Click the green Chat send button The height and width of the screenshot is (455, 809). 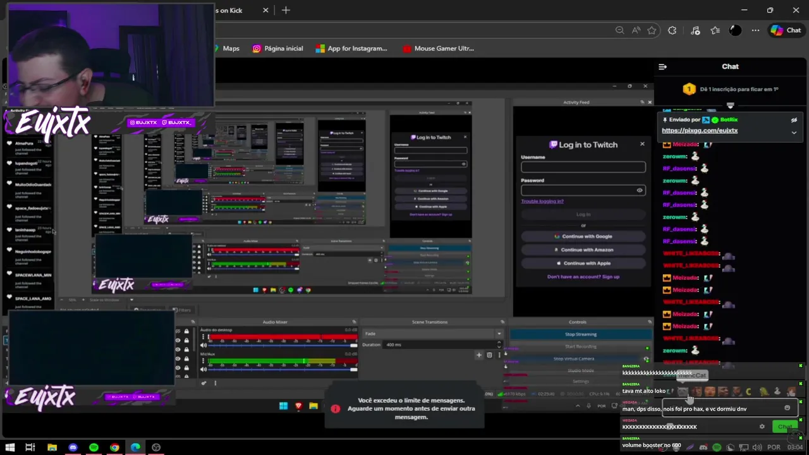(785, 427)
